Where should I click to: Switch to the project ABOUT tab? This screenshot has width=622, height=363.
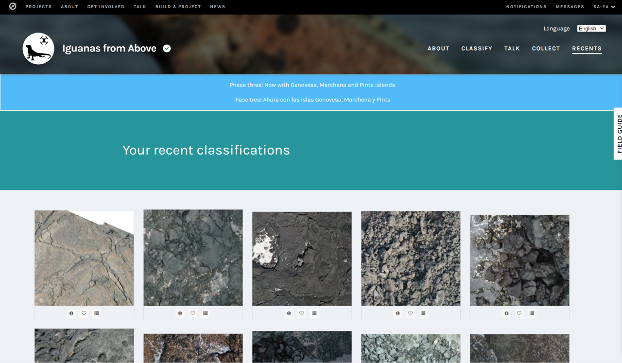438,49
